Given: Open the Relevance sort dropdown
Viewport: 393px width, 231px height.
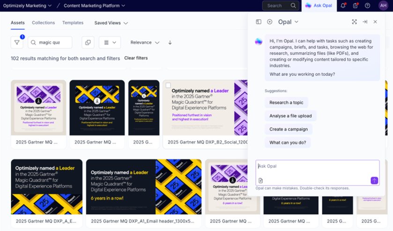Looking at the screenshot, I should click(x=145, y=42).
